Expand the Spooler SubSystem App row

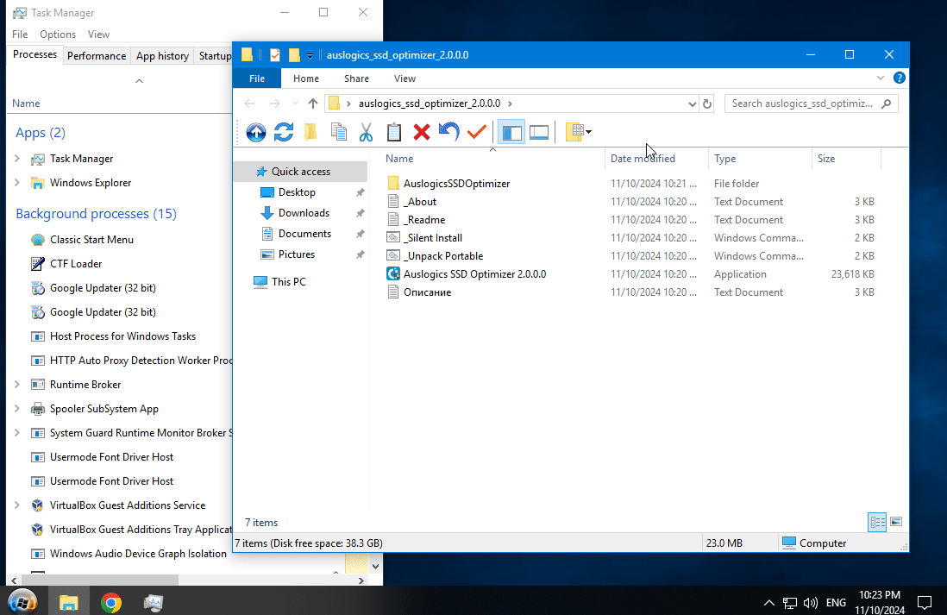(x=17, y=408)
